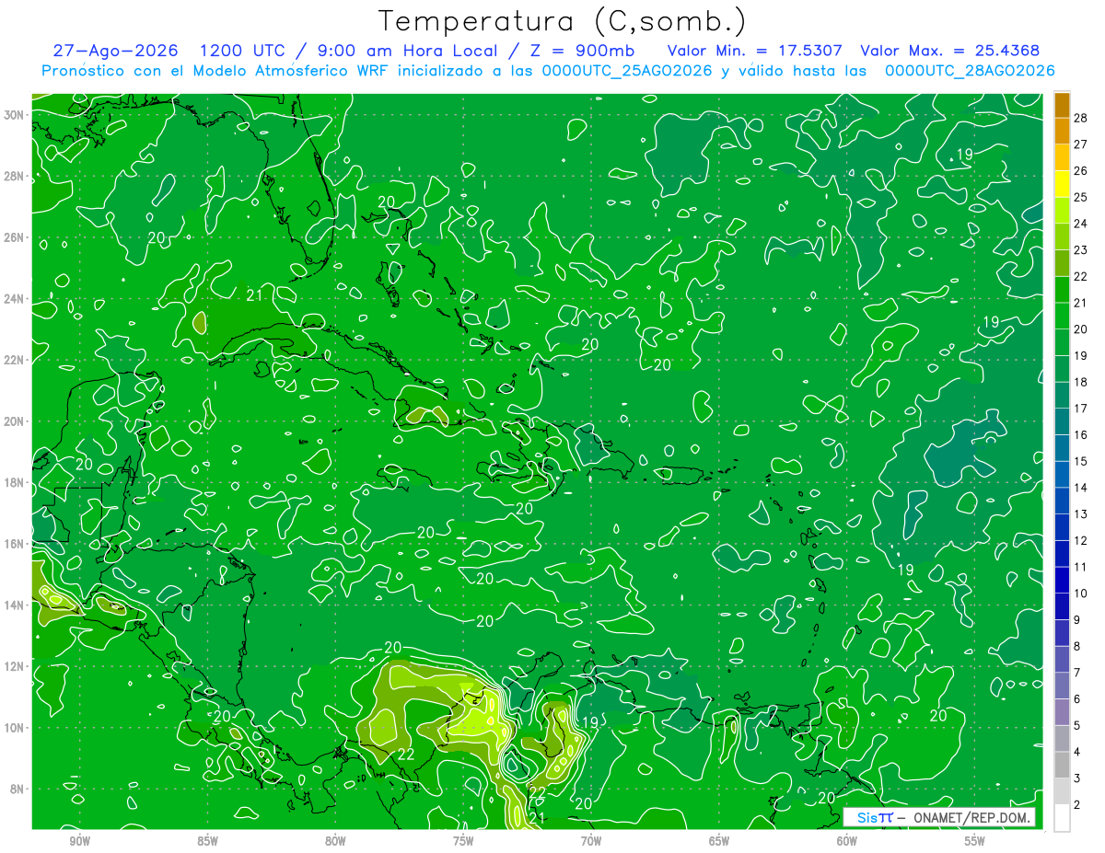
Task: Click the 55W longitude axis label
Action: 975,841
